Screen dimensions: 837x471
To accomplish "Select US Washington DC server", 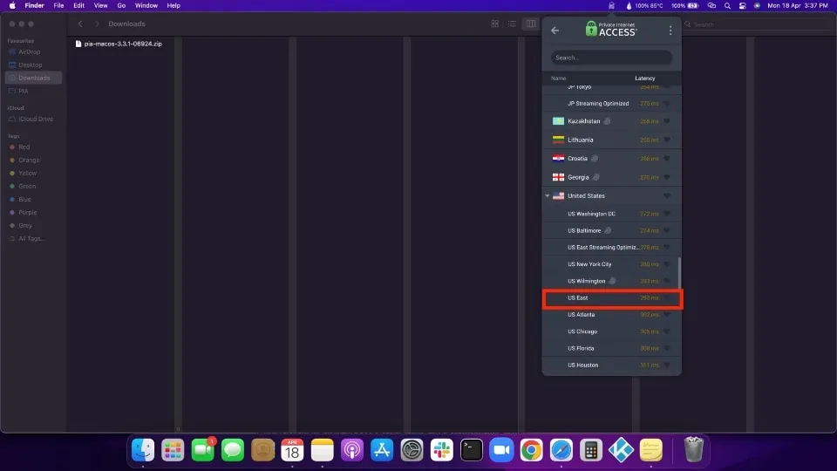I will (612, 214).
